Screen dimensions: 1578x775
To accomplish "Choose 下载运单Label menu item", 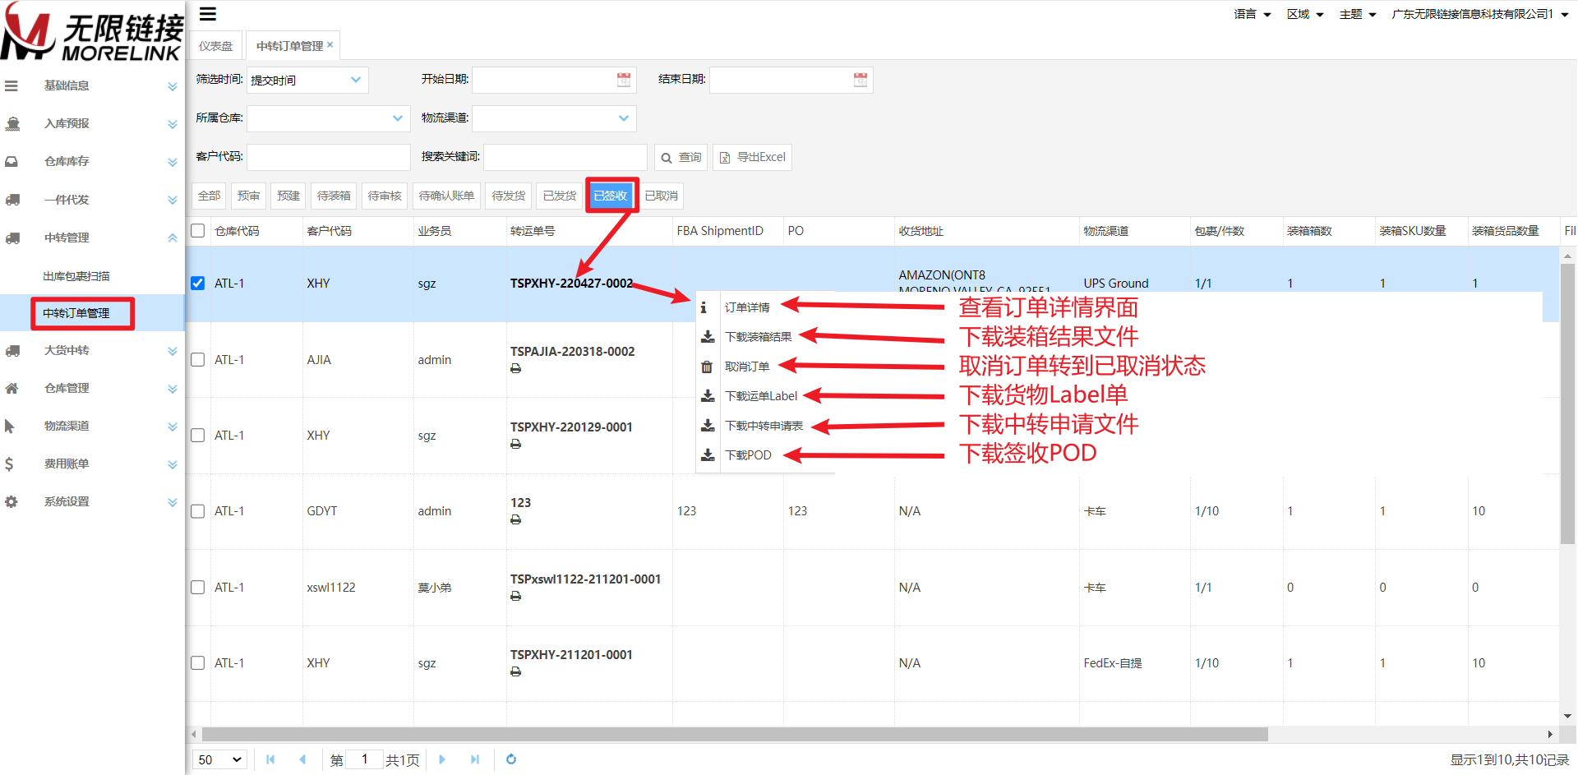I will (761, 396).
